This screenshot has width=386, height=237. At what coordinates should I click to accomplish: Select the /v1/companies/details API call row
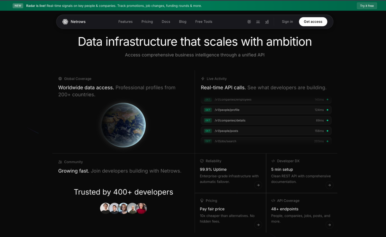pyautogui.click(x=266, y=121)
